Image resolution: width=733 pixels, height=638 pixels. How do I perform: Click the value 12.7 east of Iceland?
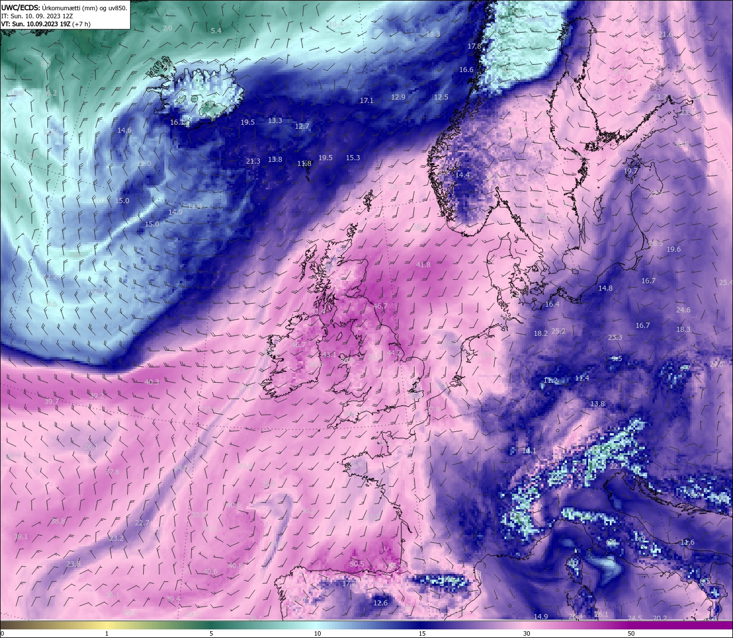[302, 126]
